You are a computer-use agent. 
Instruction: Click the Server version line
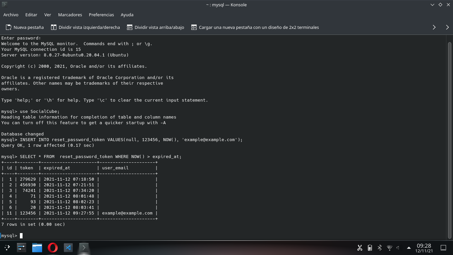65,55
